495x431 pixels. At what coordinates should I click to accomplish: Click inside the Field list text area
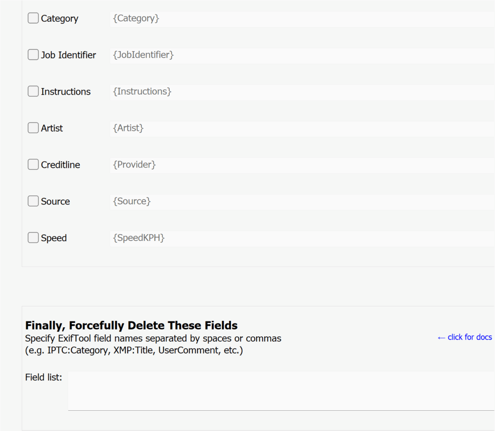[280, 390]
